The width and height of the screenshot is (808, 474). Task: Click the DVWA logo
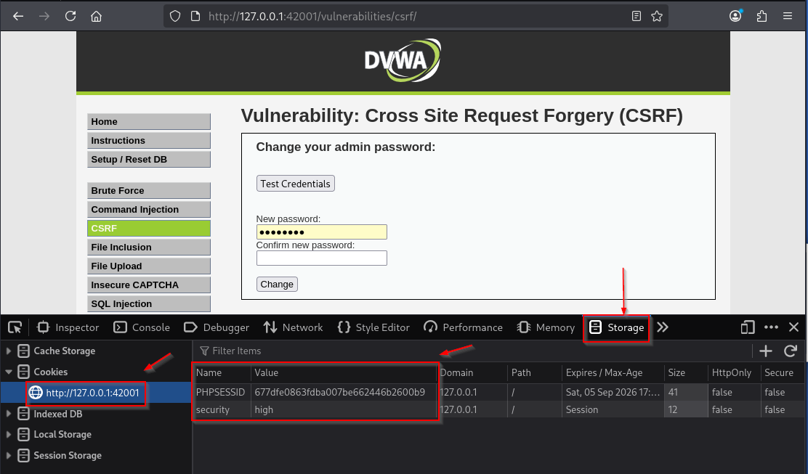403,60
